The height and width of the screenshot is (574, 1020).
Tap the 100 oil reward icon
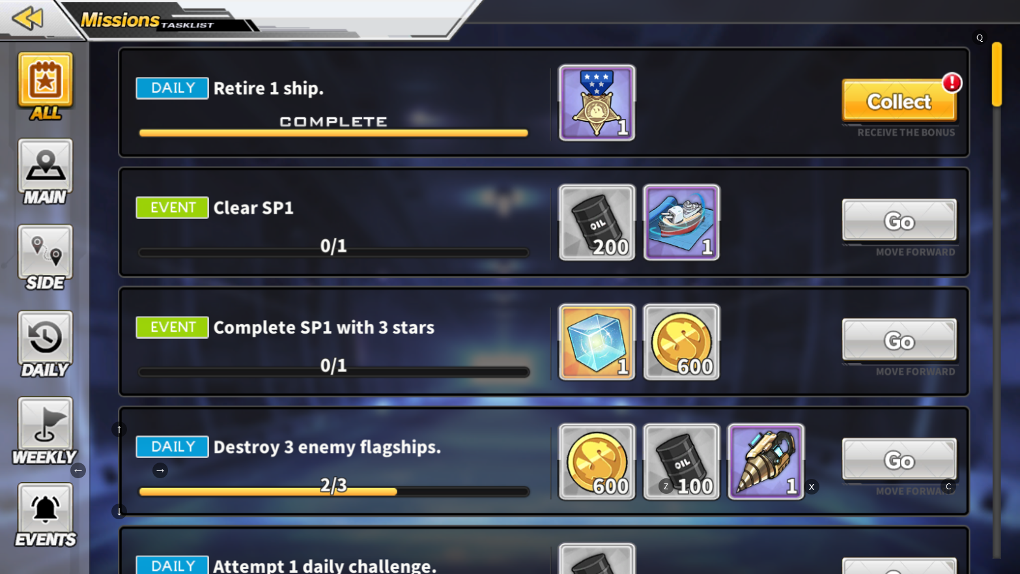pos(681,462)
